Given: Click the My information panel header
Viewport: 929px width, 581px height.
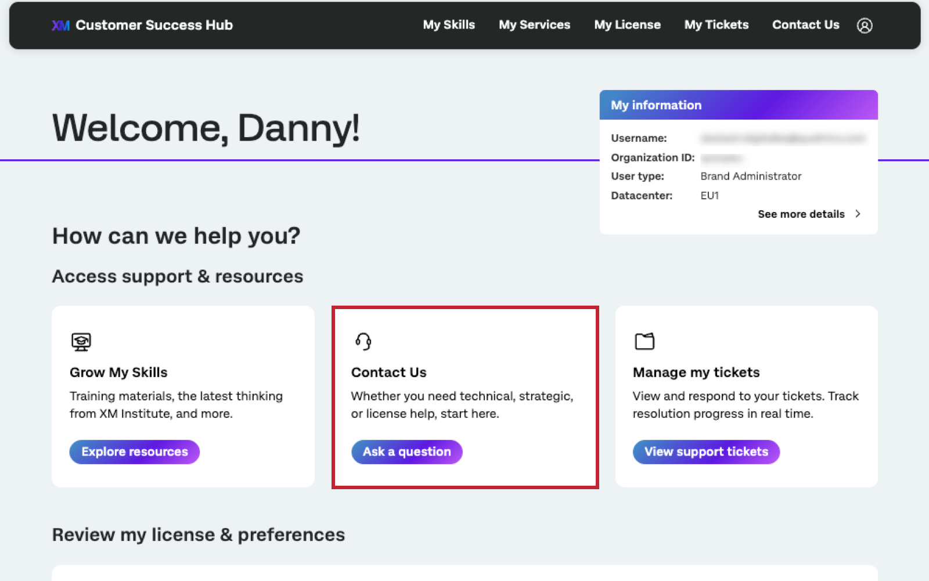Looking at the screenshot, I should pyautogui.click(x=739, y=105).
